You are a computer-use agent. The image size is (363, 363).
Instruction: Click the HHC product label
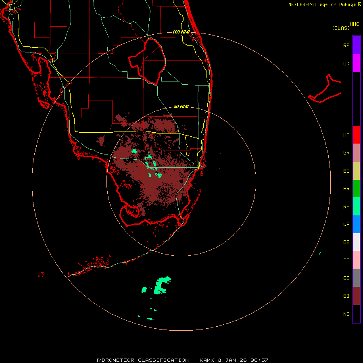coord(354,24)
